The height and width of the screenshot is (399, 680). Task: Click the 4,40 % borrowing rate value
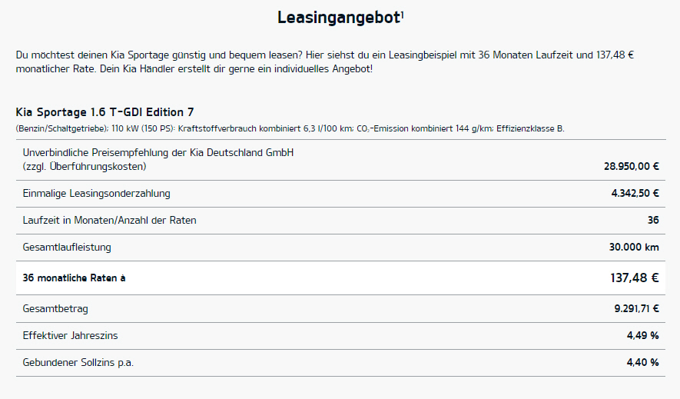pyautogui.click(x=642, y=363)
